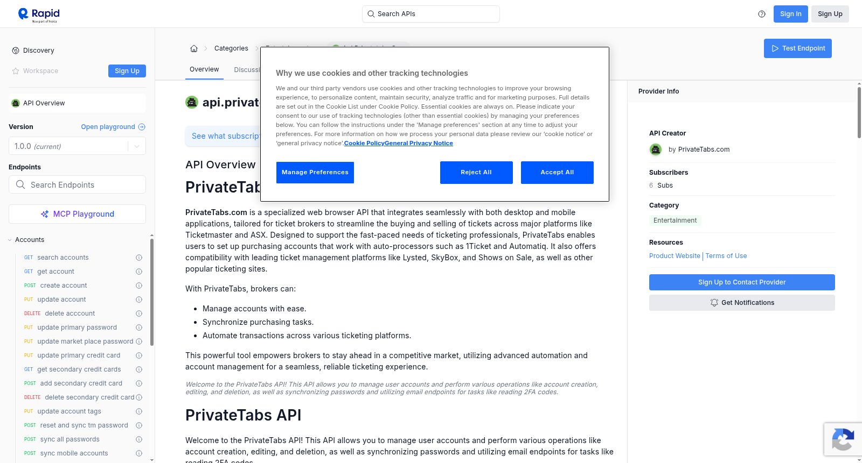The width and height of the screenshot is (862, 463).
Task: Click the top-right Sign Up button
Action: click(830, 14)
